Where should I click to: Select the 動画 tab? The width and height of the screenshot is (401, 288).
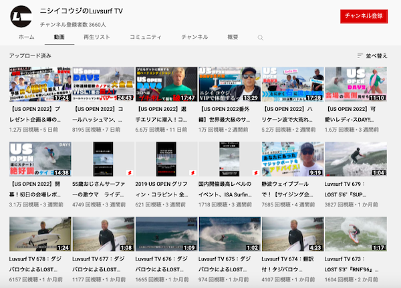pyautogui.click(x=59, y=37)
